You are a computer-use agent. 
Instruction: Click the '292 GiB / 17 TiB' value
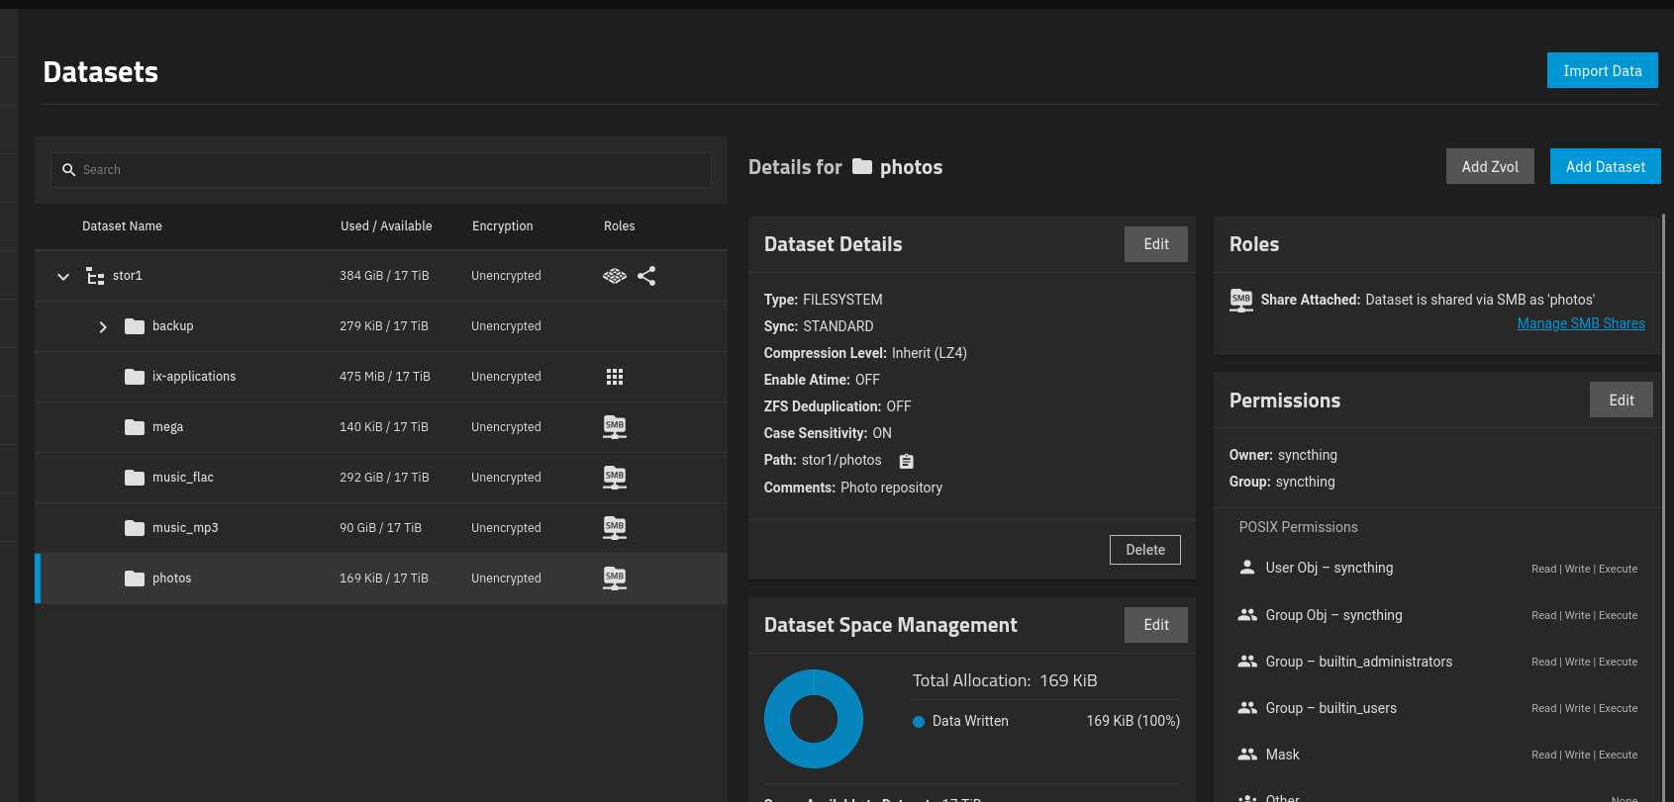[x=384, y=478]
